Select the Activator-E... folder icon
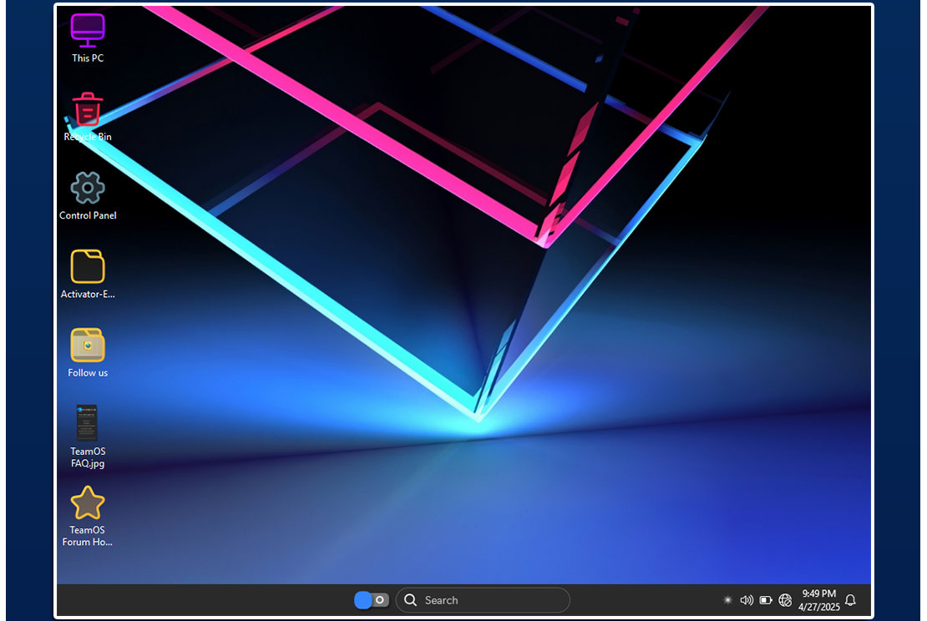 coord(88,267)
